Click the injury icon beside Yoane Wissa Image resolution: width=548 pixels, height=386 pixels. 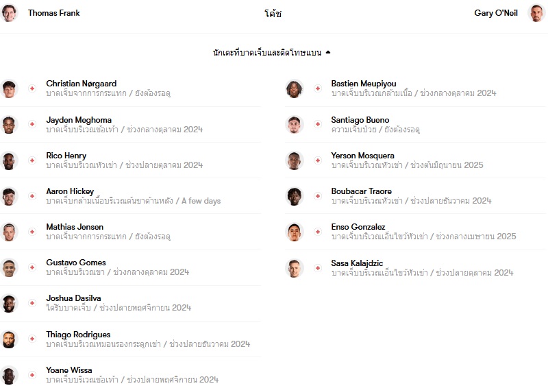[x=32, y=375]
